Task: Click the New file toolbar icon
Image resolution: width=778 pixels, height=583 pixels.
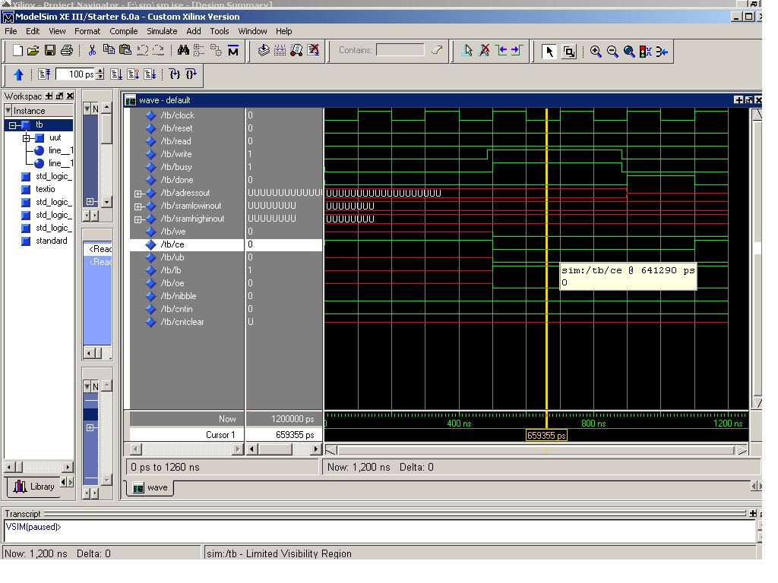Action: click(17, 51)
